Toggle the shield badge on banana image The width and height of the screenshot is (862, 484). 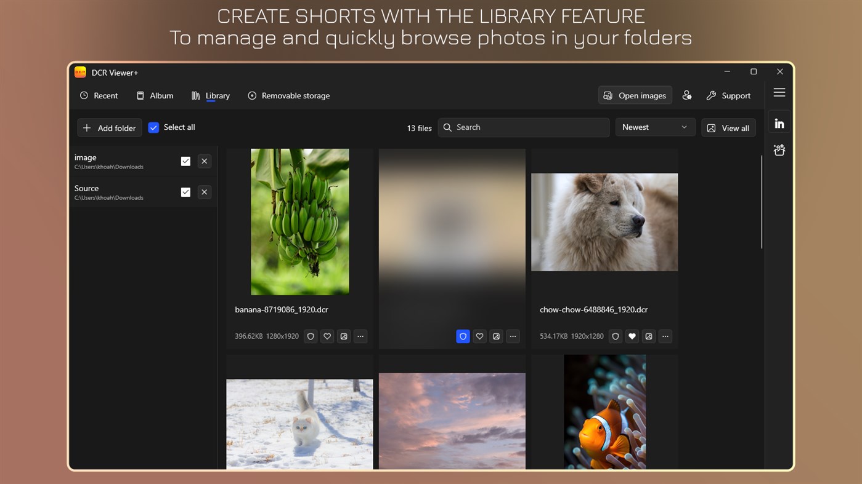point(310,336)
